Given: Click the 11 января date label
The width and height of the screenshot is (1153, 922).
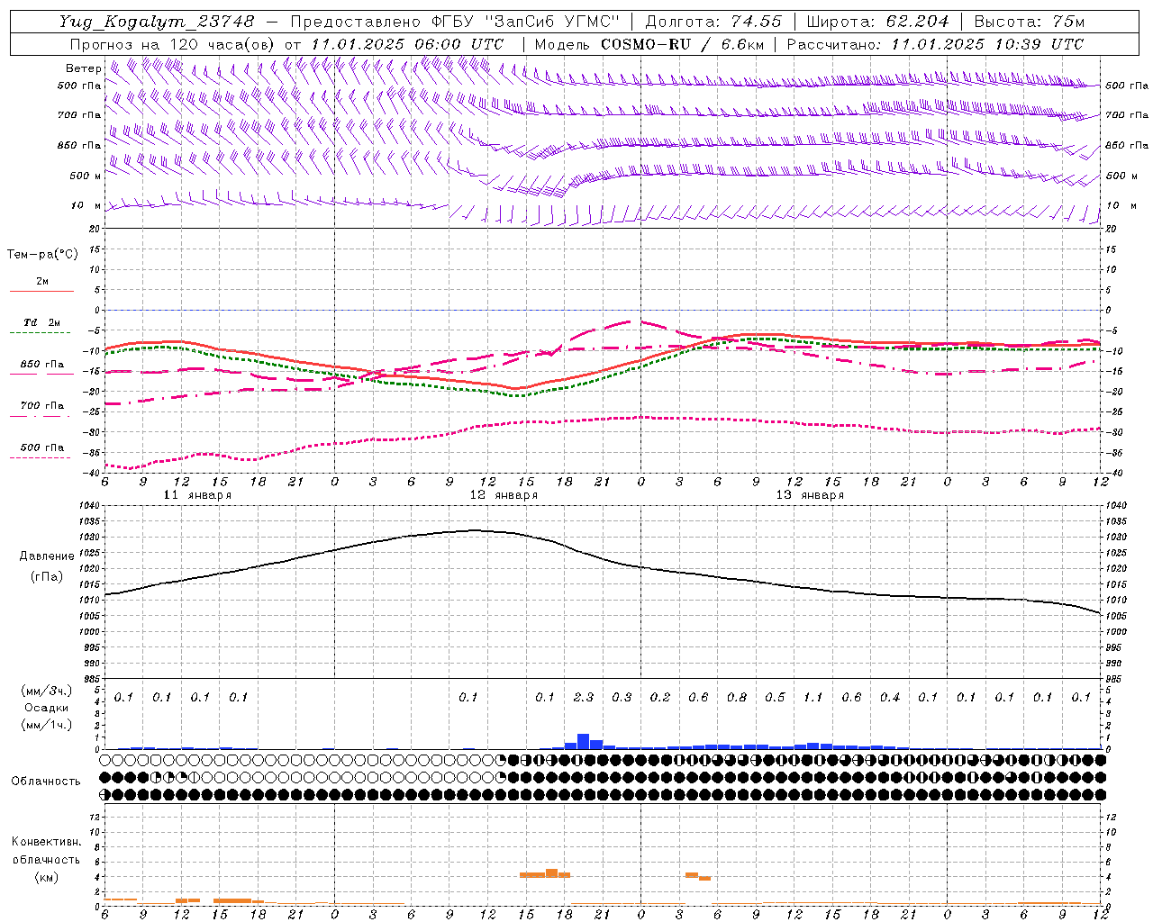Looking at the screenshot, I should point(197,495).
